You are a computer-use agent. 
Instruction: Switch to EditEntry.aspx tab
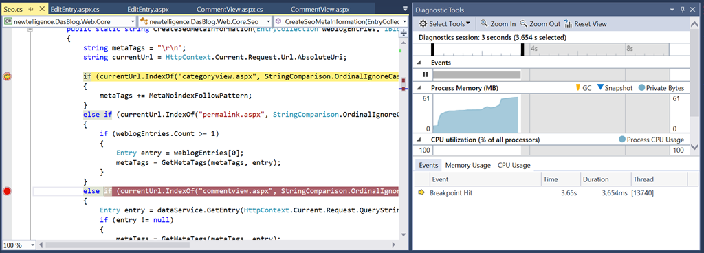(x=148, y=9)
